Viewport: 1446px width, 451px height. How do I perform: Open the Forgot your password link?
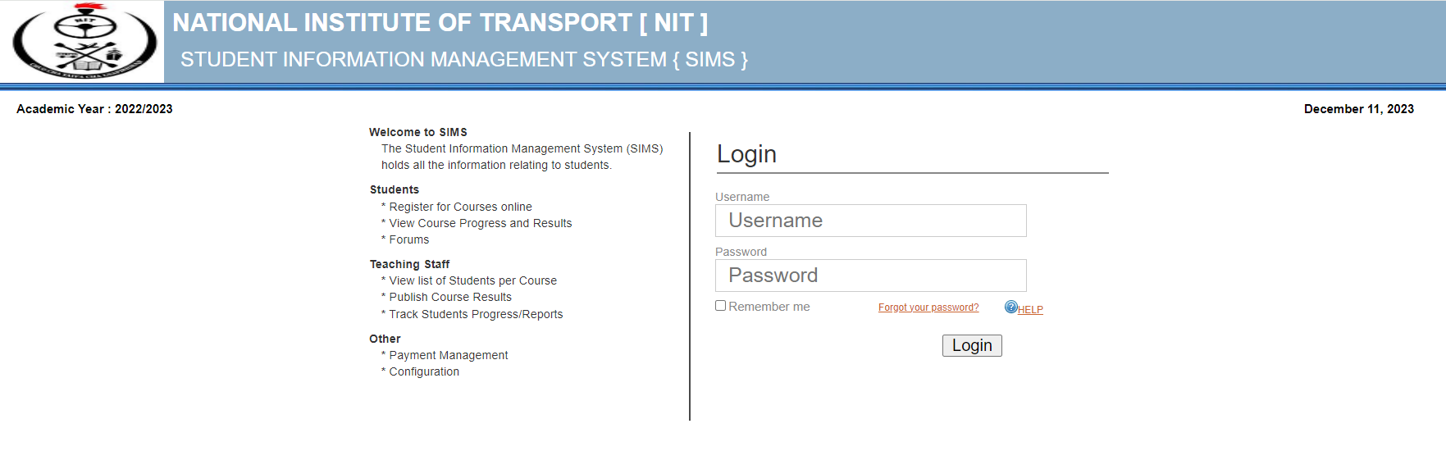(x=928, y=307)
